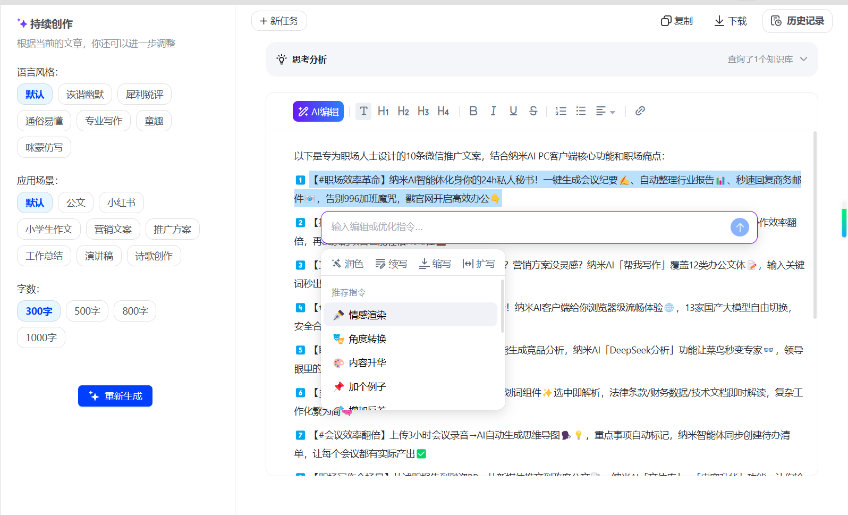Select the 咪蒙仿写 language style
848x515 pixels.
coord(44,148)
